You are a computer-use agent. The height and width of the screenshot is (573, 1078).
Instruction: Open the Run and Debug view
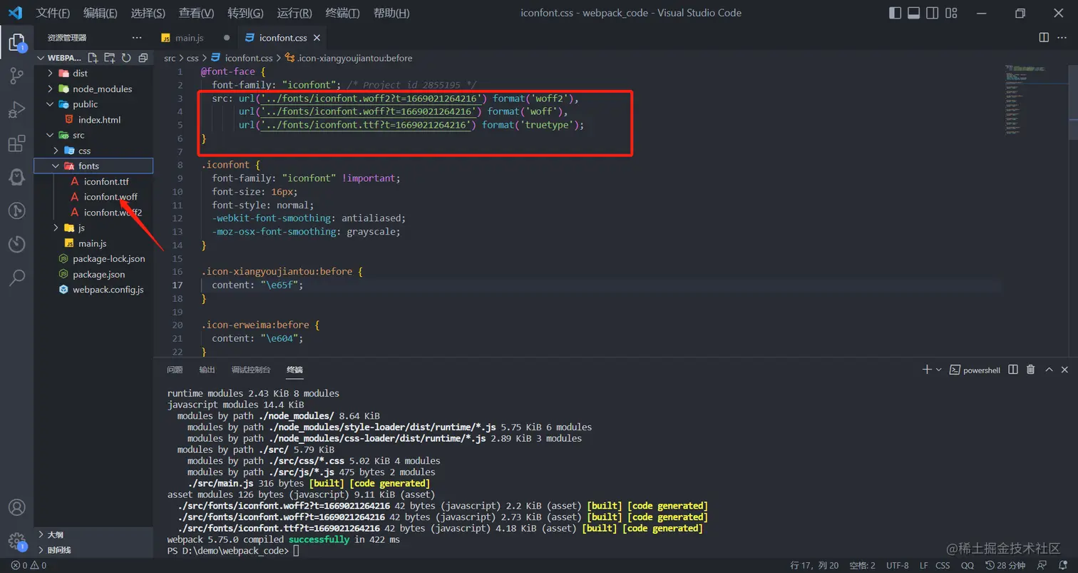pyautogui.click(x=16, y=111)
